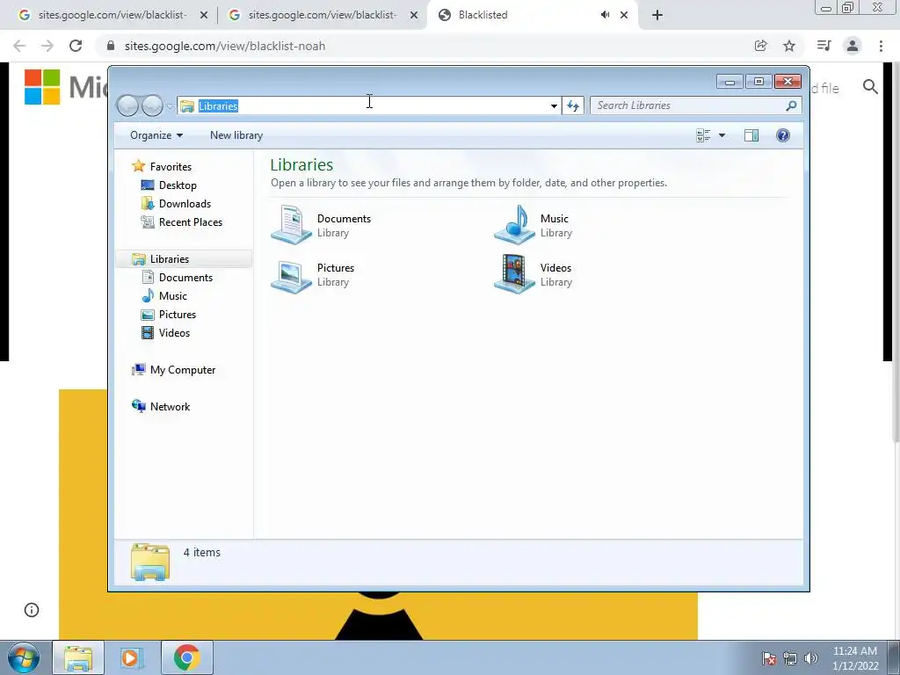Viewport: 900px width, 675px height.
Task: Click the Explorer forward navigation button
Action: 152,105
